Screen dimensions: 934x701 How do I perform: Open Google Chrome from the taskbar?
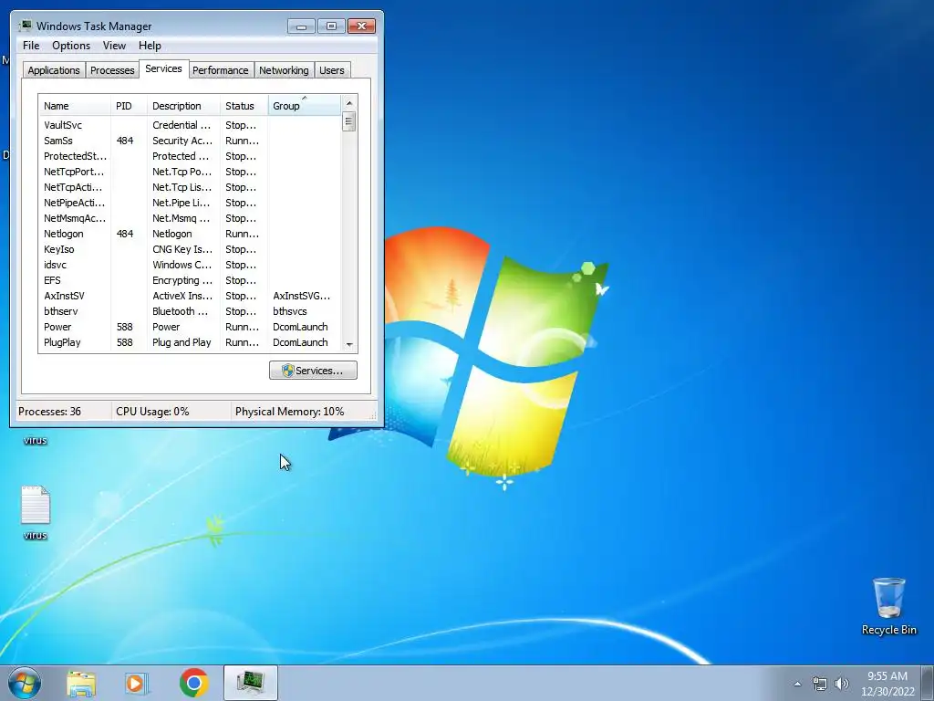click(x=193, y=683)
